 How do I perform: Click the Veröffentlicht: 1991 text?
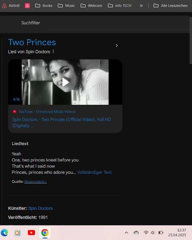coord(28,217)
